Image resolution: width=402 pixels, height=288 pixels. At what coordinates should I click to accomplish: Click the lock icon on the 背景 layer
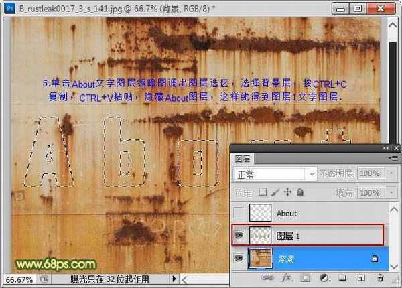click(375, 259)
